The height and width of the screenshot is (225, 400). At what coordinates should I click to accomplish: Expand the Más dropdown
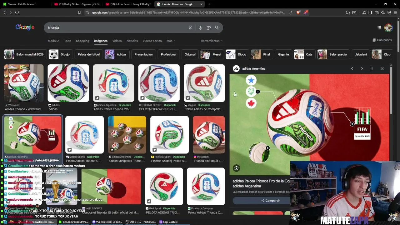(171, 41)
